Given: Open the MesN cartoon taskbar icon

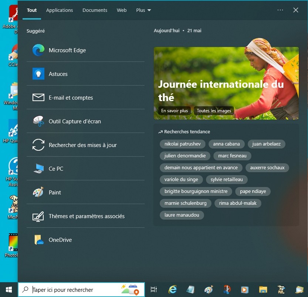Looking at the screenshot, I should (281, 290).
